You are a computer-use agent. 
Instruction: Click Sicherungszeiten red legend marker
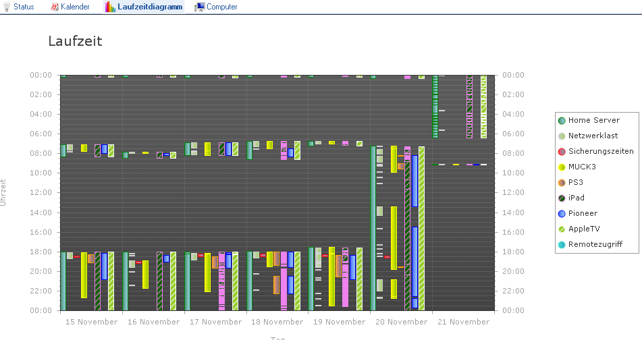click(562, 151)
